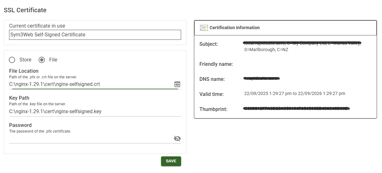Click the Certification Information header title
Viewport: 382px width, 173px height.
tap(234, 28)
